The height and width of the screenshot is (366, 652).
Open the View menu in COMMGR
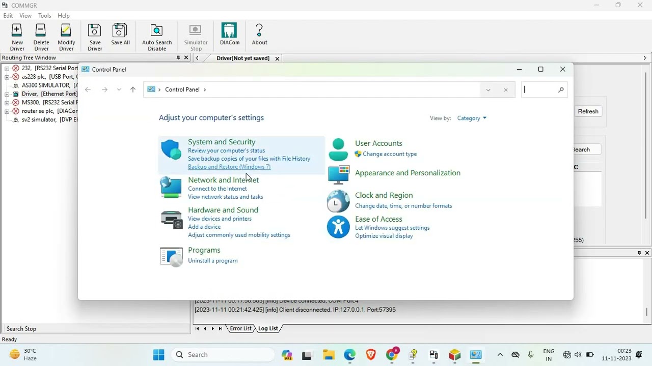pyautogui.click(x=25, y=16)
